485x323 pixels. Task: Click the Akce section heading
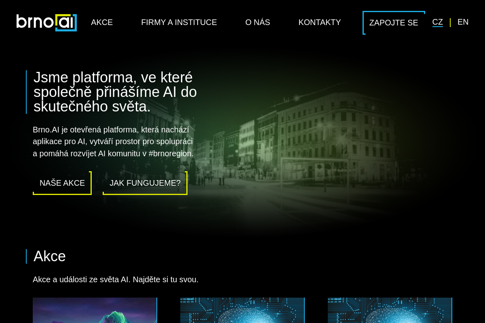(50, 256)
